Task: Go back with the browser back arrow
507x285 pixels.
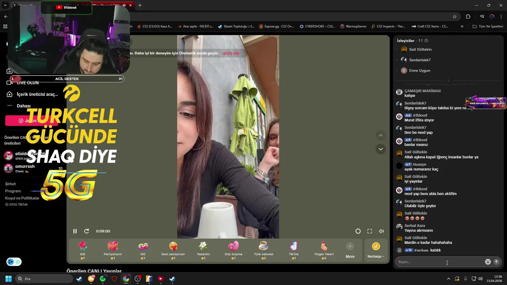Action: (x=6, y=17)
